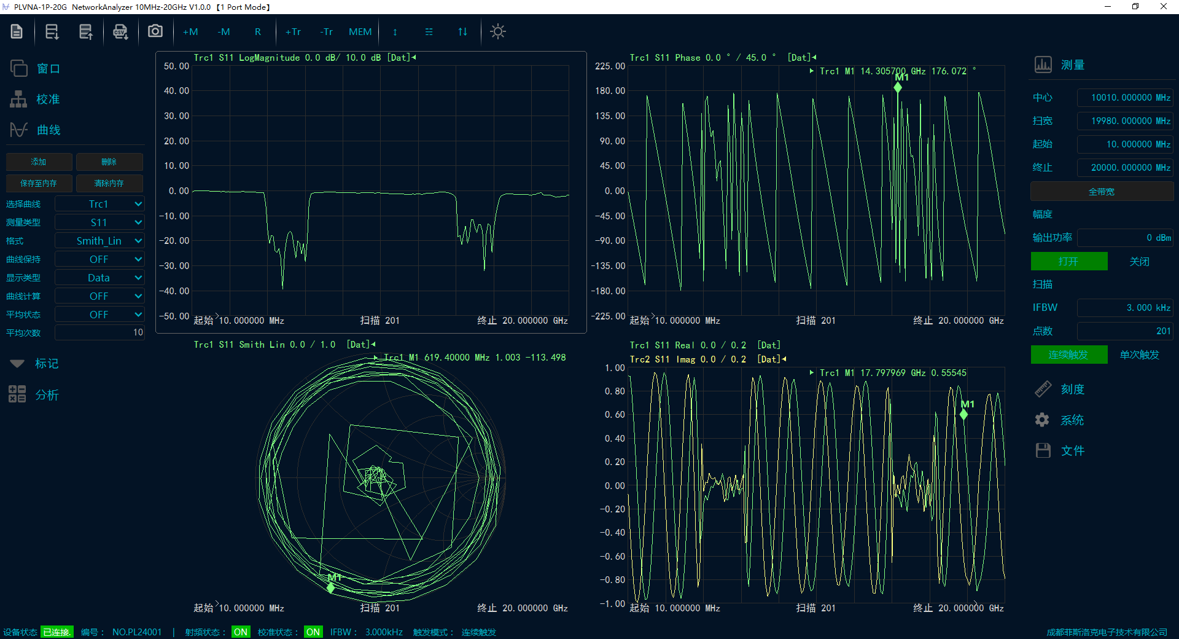Click the up-down arrows swap icon
This screenshot has width=1179, height=639.
(x=462, y=32)
